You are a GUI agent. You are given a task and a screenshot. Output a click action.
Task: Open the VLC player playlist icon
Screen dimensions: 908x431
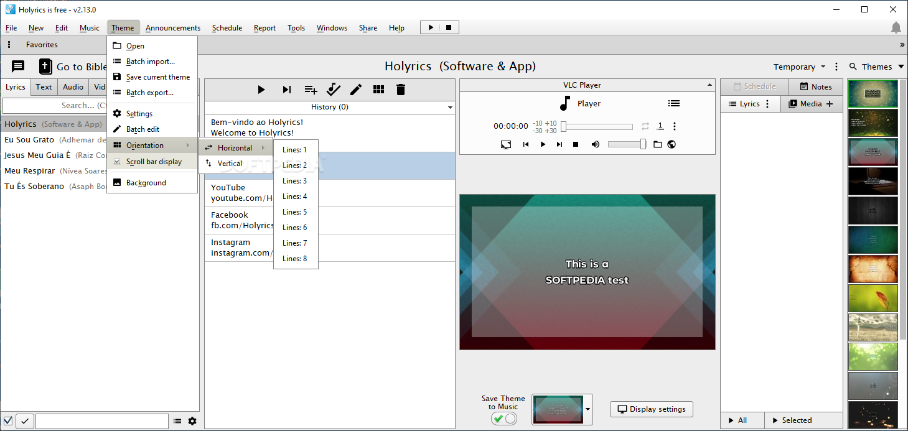pyautogui.click(x=674, y=103)
